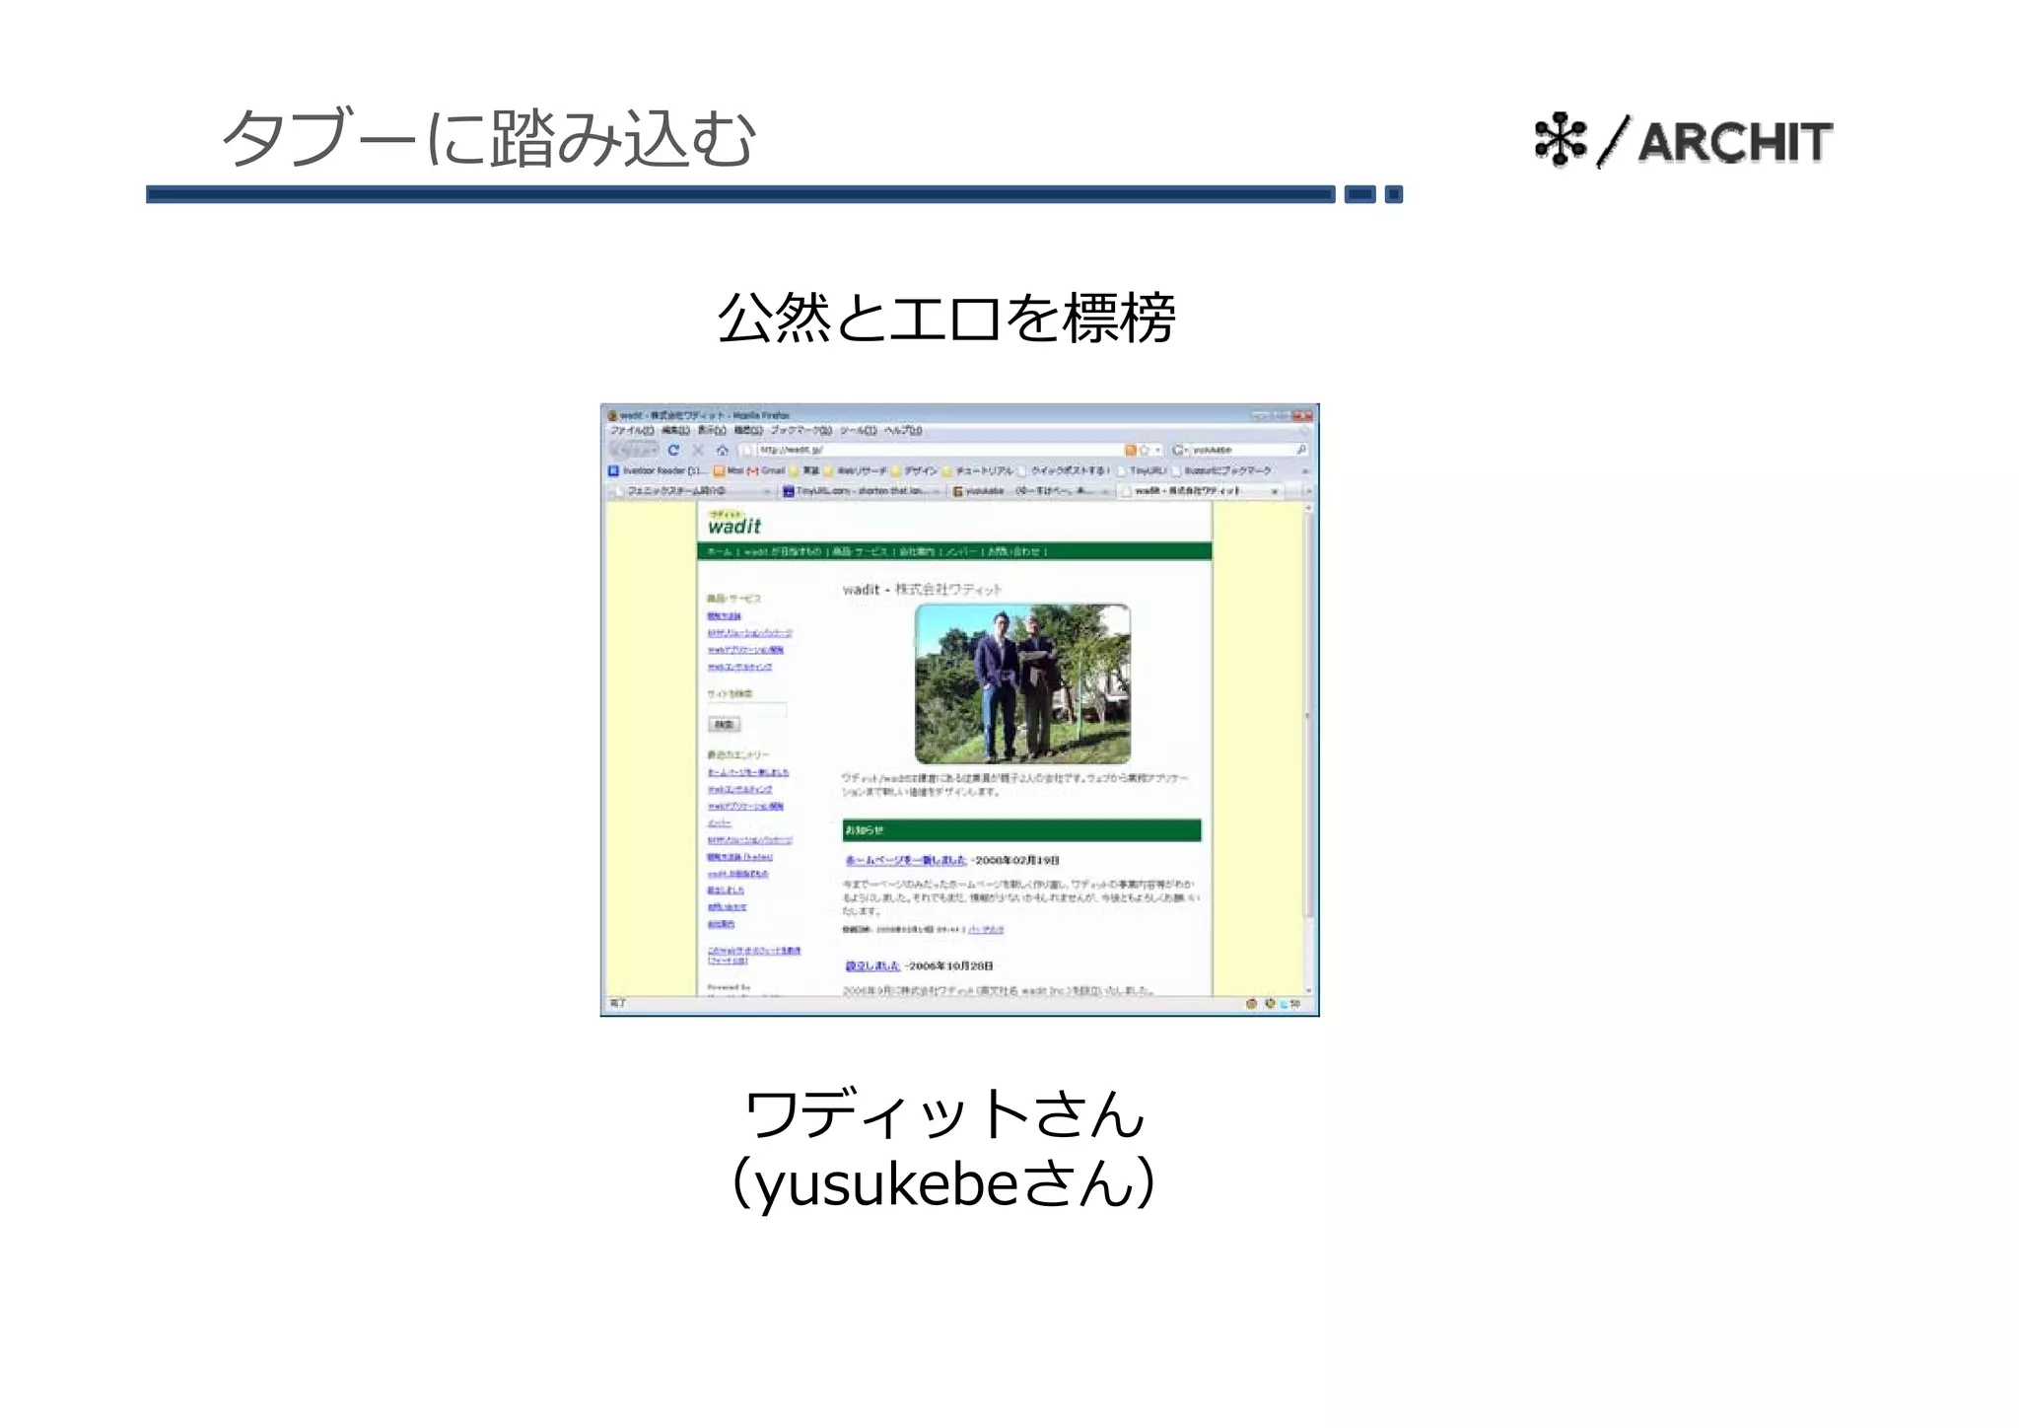
Task: Click the orange RSS feed icon in address bar
Action: tap(1131, 450)
